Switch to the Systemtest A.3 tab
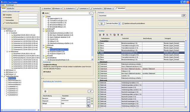The height and width of the screenshot is (112, 190). [x=83, y=9]
